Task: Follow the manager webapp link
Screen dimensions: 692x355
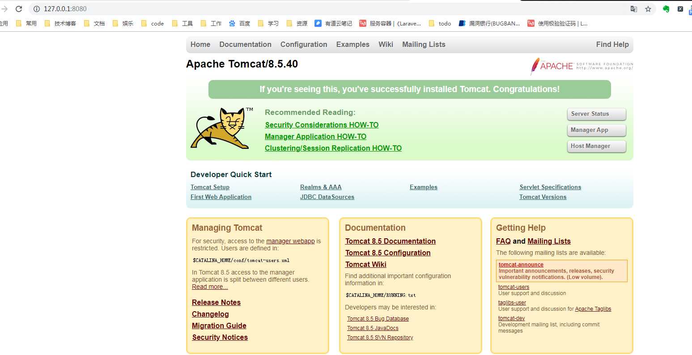Action: pyautogui.click(x=290, y=241)
